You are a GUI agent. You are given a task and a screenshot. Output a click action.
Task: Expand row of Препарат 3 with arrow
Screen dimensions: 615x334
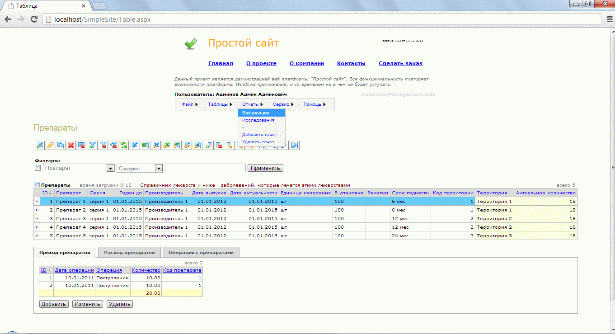37,218
